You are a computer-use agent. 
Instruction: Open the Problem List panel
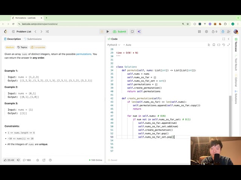pos(22,31)
